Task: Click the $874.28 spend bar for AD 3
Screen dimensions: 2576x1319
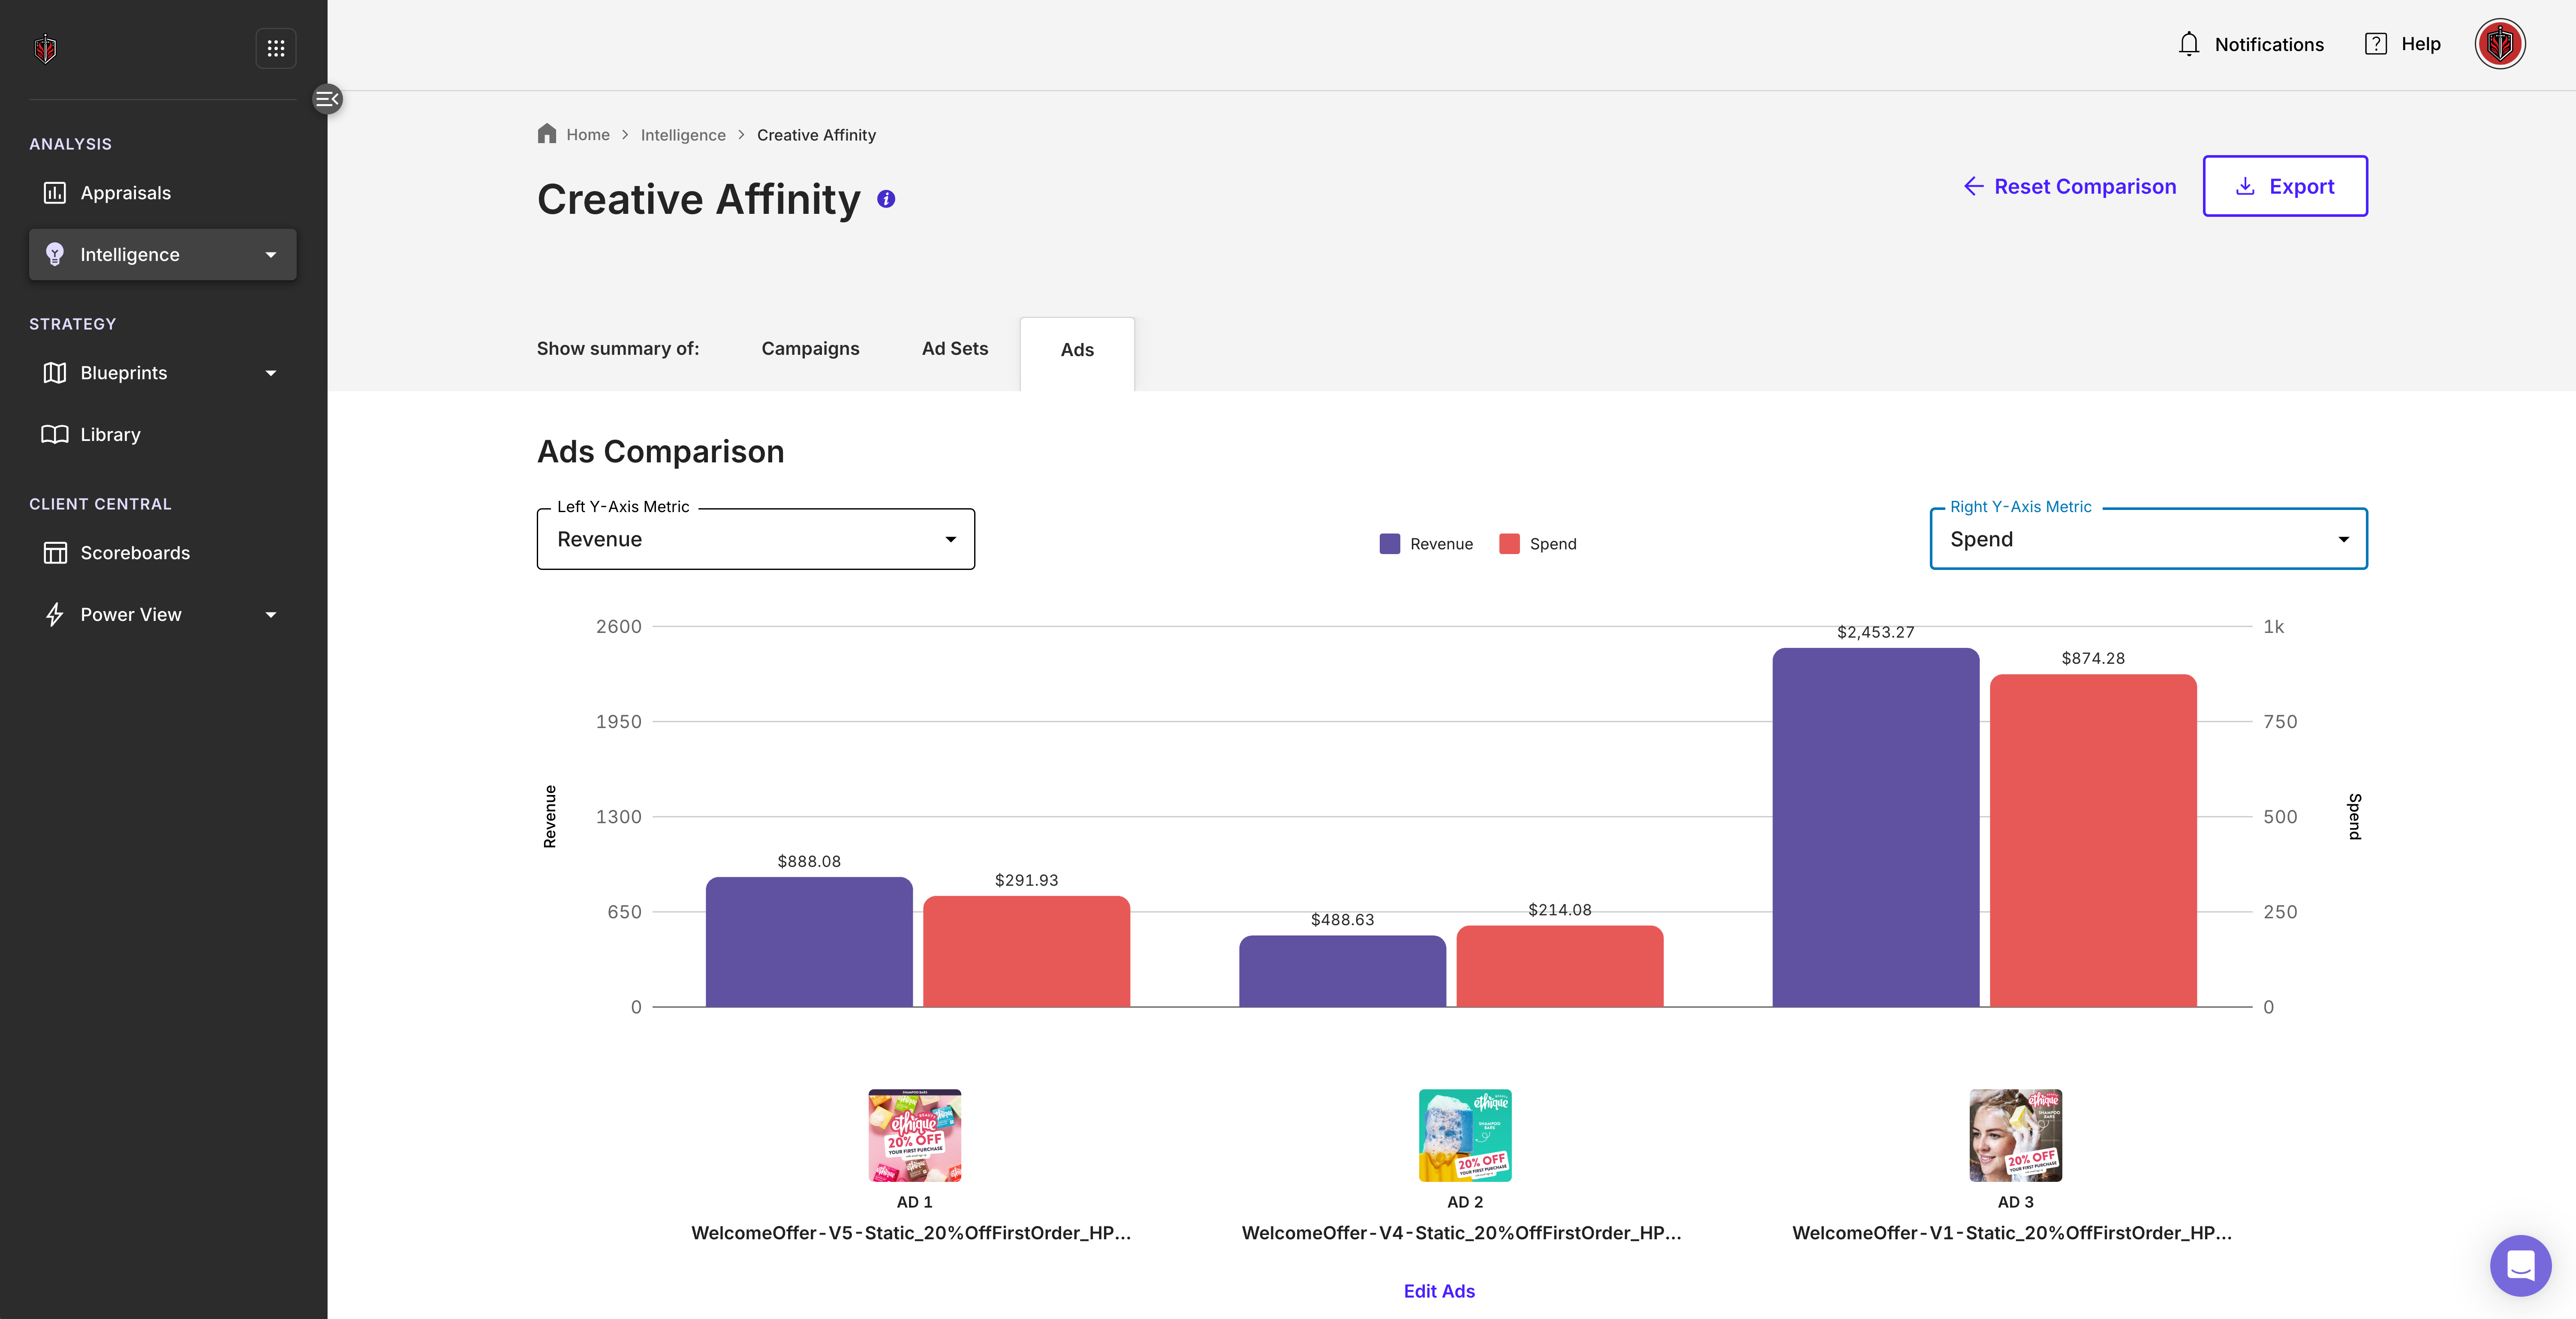Action: point(2093,840)
